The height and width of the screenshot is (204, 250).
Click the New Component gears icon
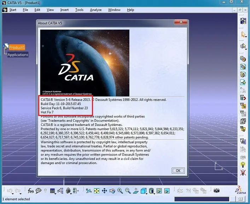[243, 59]
